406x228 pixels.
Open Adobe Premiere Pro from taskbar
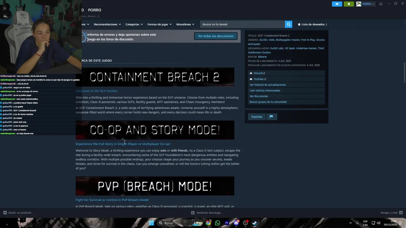pyautogui.click(x=227, y=223)
